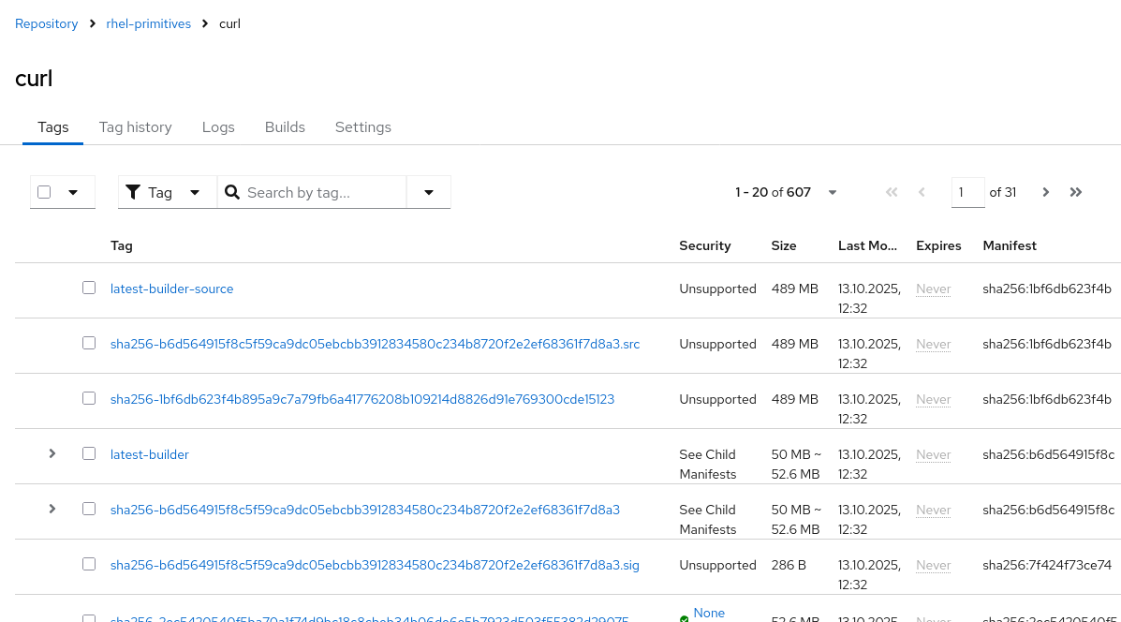Toggle the select-all tags checkbox
Viewport: 1121px width, 622px height.
44,192
